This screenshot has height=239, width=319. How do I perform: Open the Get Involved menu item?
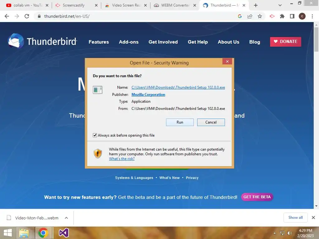(163, 42)
